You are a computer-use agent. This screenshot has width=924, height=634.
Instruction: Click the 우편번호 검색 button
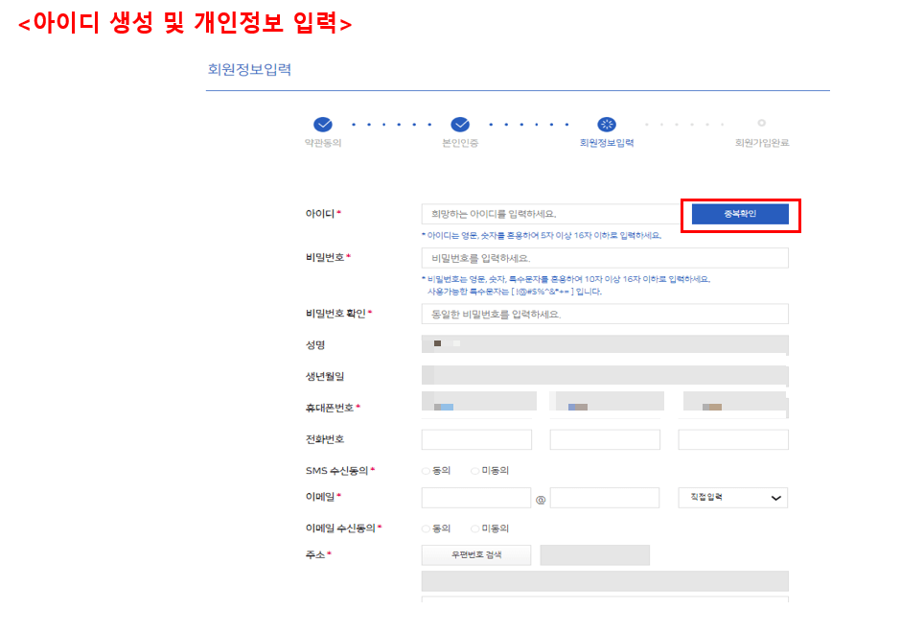click(x=475, y=554)
